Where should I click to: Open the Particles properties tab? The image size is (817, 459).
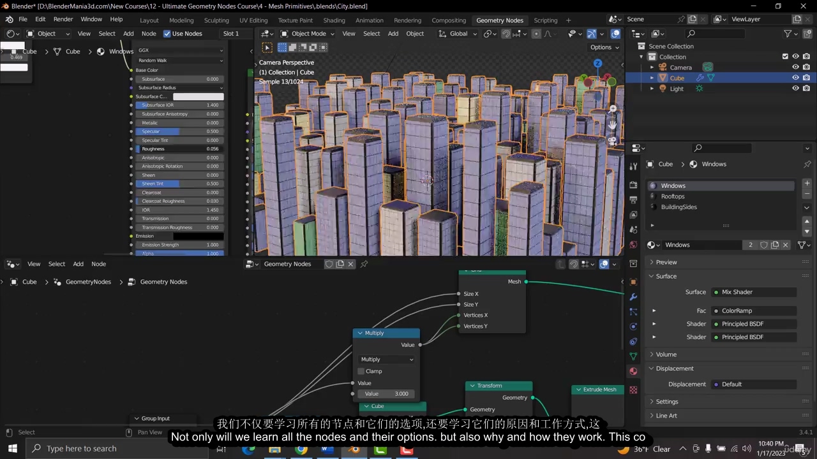(633, 312)
